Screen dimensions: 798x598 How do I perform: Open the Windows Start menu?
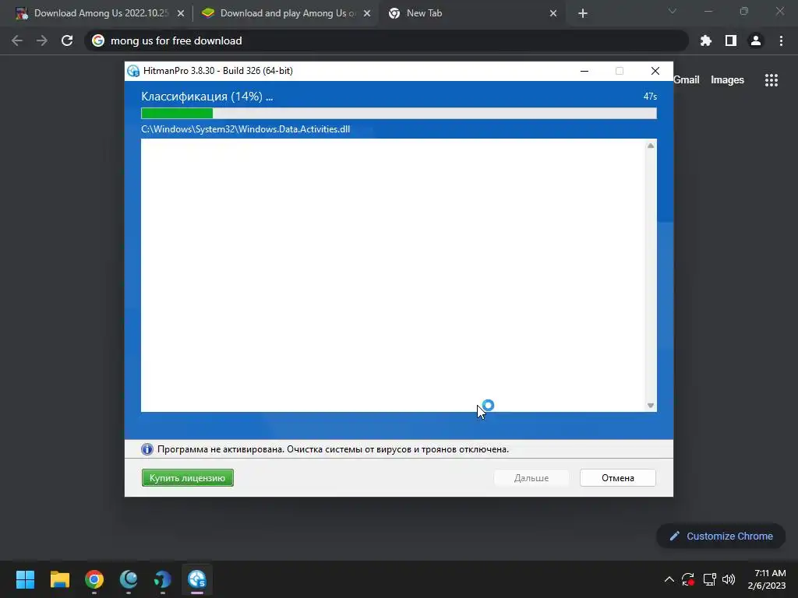pyautogui.click(x=25, y=579)
